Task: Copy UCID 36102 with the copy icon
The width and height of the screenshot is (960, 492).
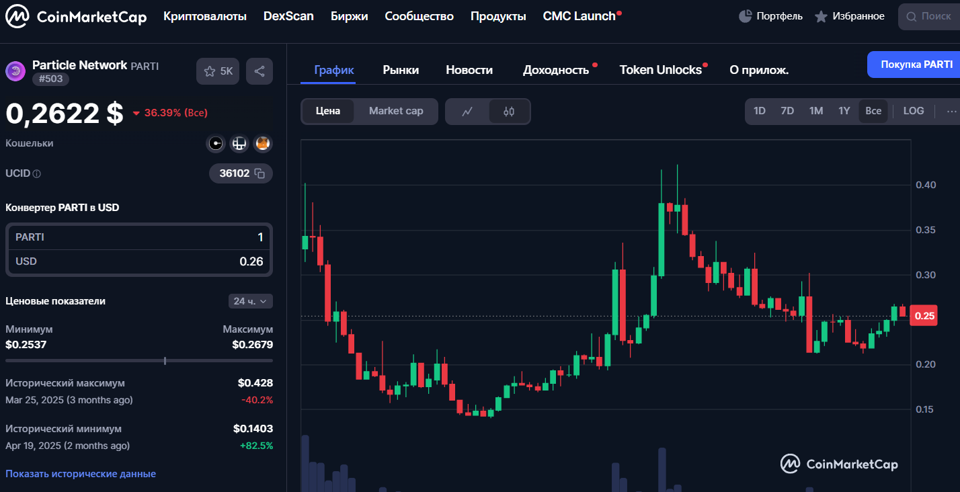Action: coord(259,173)
